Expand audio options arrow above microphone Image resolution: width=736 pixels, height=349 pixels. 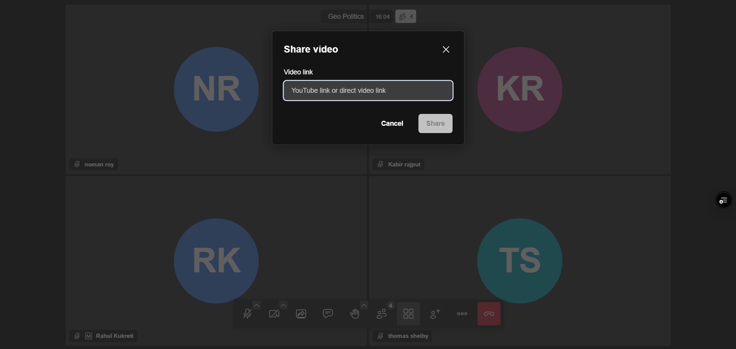tap(257, 305)
